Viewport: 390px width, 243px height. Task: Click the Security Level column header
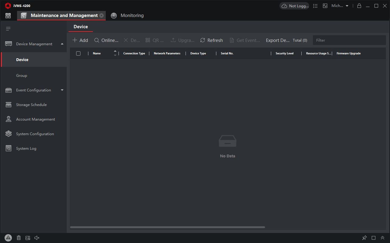(x=285, y=53)
